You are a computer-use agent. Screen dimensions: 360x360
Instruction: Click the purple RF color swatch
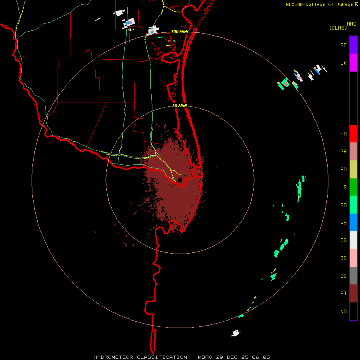tap(353, 45)
